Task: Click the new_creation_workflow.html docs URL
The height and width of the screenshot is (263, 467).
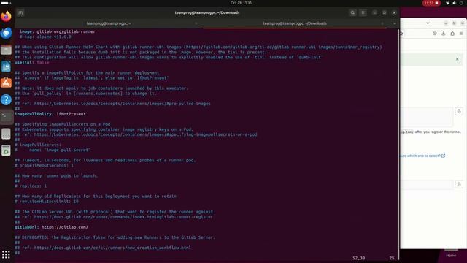Action: [112, 248]
